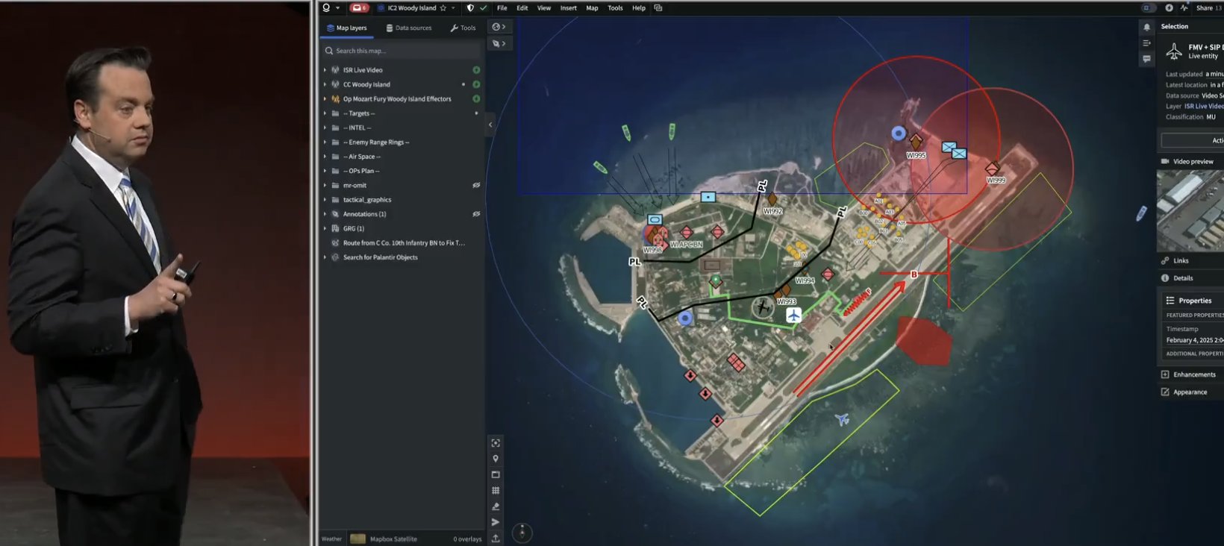The height and width of the screenshot is (546, 1224).
Task: Select the black aircraft circle icon on map
Action: tap(762, 307)
